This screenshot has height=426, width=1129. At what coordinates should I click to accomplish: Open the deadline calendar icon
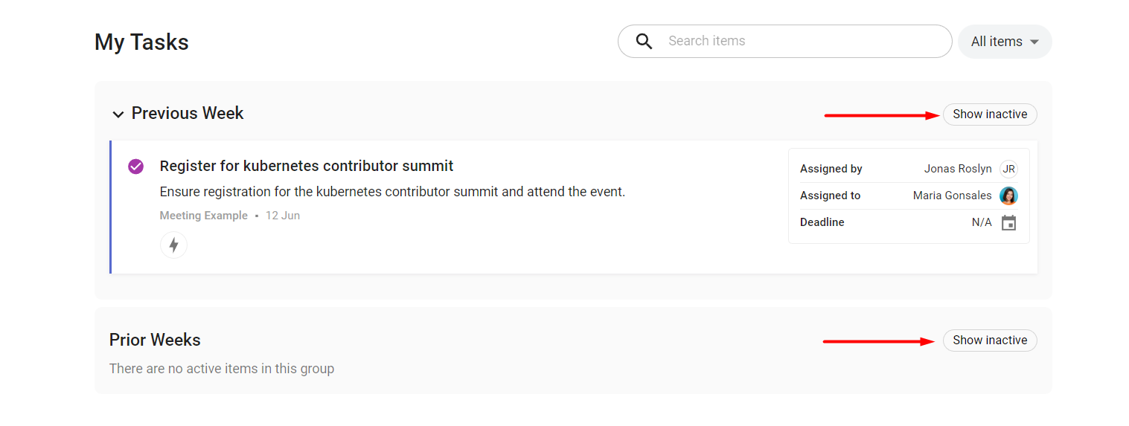point(1008,222)
